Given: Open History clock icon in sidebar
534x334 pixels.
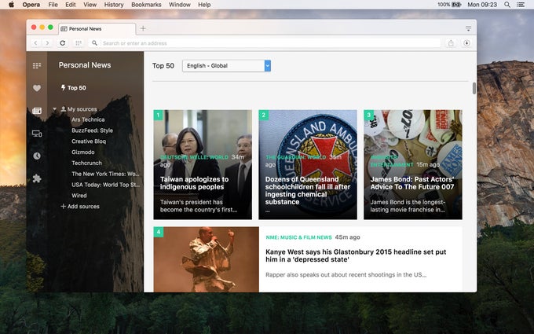Looking at the screenshot, I should (37, 156).
